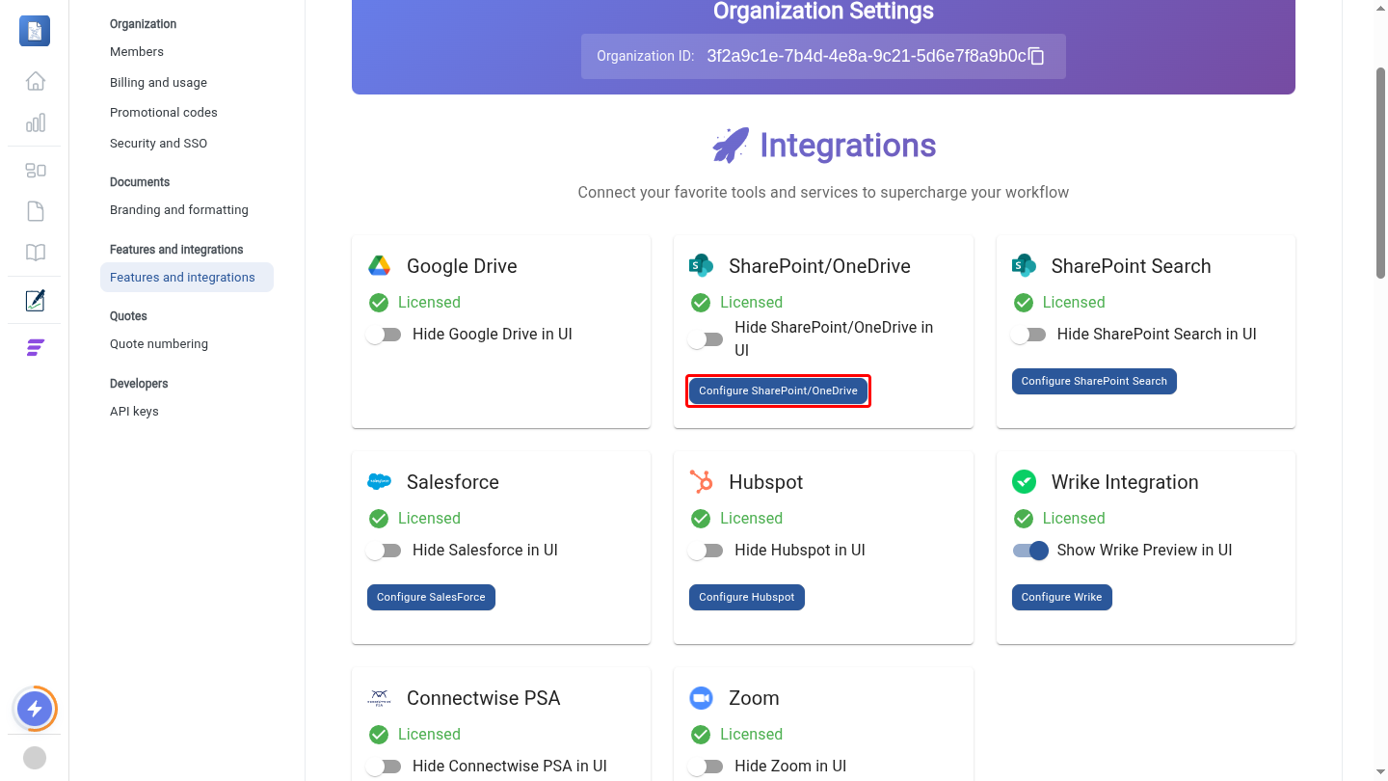Open the bar chart analytics icon
The height and width of the screenshot is (781, 1388).
tap(35, 122)
